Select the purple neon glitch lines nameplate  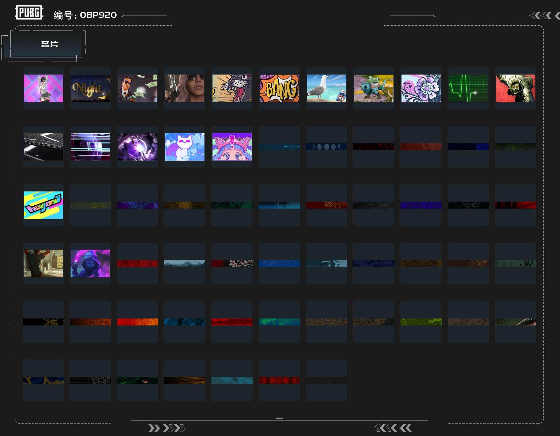pyautogui.click(x=90, y=147)
